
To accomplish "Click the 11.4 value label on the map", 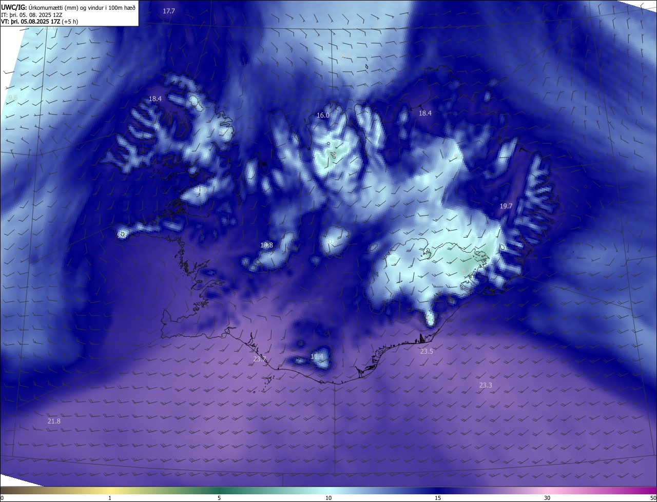I will (x=317, y=357).
